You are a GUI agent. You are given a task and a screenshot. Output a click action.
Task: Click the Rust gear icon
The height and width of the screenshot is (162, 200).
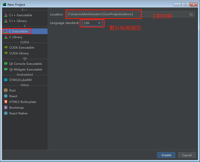(6, 90)
